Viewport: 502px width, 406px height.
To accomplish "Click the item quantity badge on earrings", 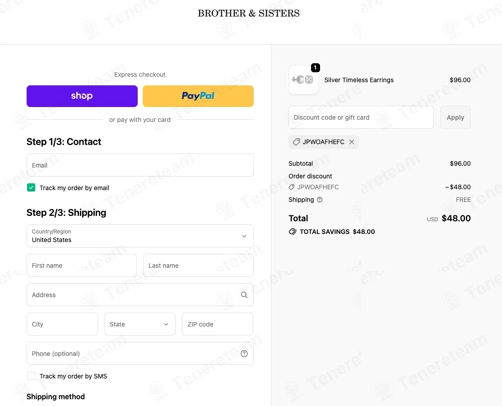I will (x=316, y=68).
